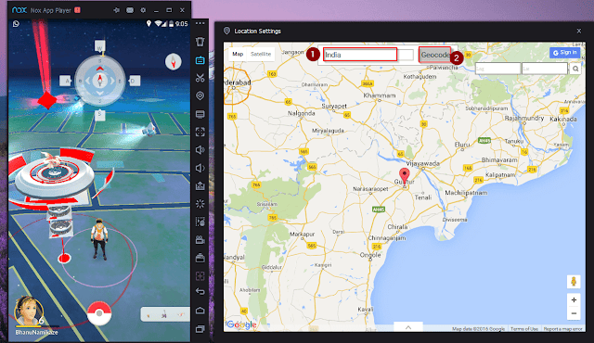Screen dimensions: 594x343
Task: Click the W key overlay button
Action: click(x=99, y=46)
